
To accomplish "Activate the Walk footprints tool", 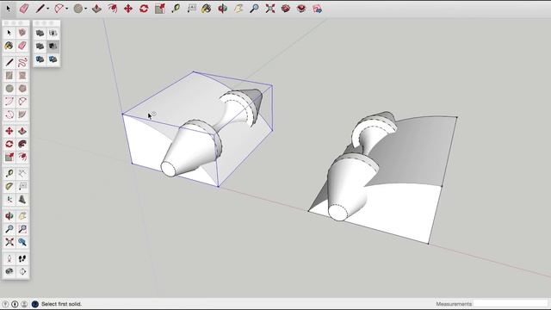I will (22, 258).
